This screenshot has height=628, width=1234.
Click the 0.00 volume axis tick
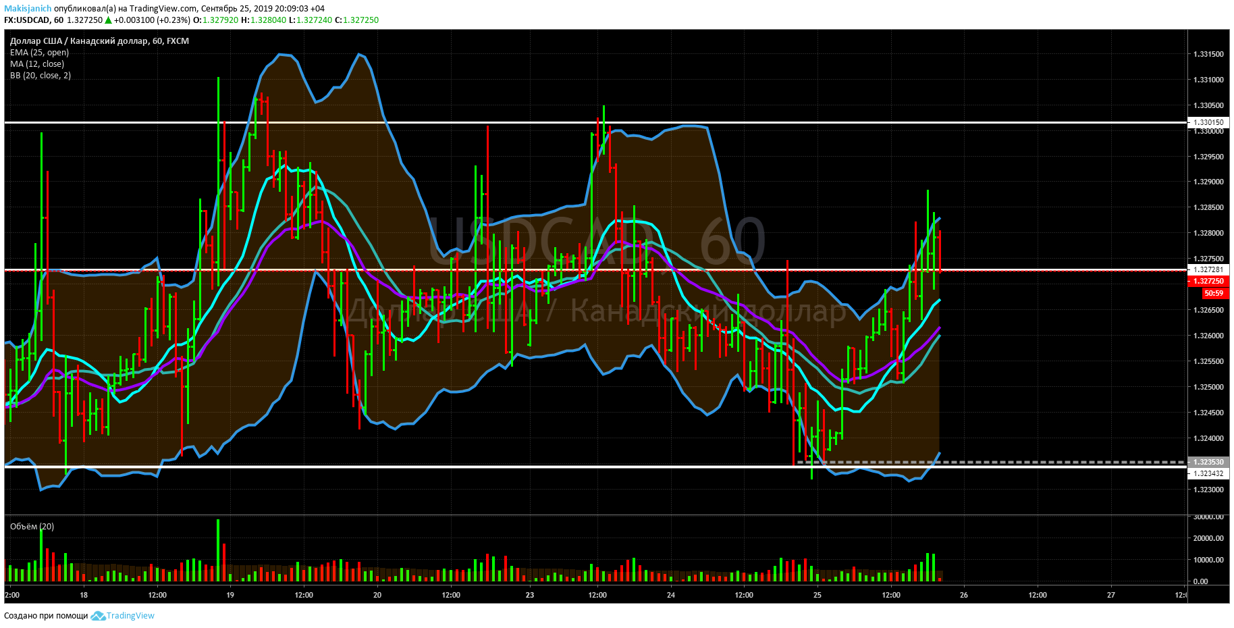tap(1201, 581)
